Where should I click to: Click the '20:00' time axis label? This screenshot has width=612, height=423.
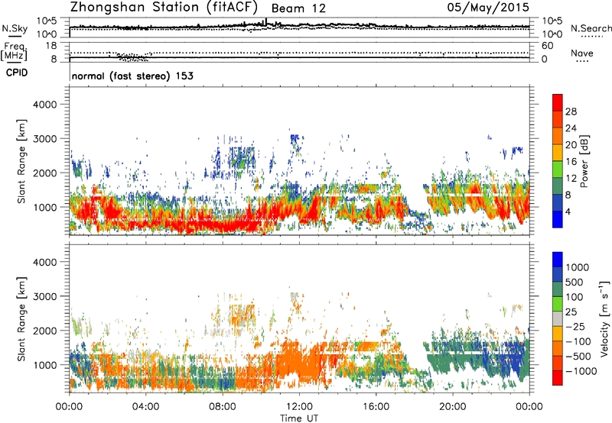[452, 407]
